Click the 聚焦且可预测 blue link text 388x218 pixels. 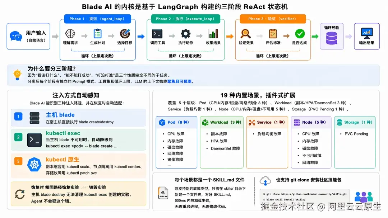tap(179, 81)
